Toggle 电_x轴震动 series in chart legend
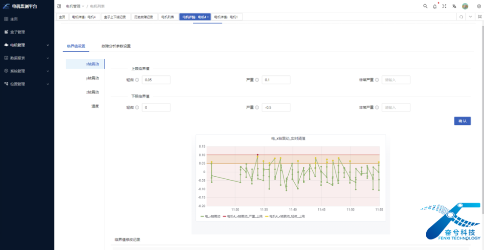484x250 pixels. point(213,216)
